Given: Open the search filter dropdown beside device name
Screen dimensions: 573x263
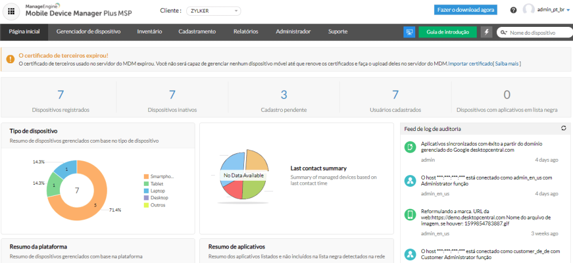Looking at the screenshot, I should (504, 33).
